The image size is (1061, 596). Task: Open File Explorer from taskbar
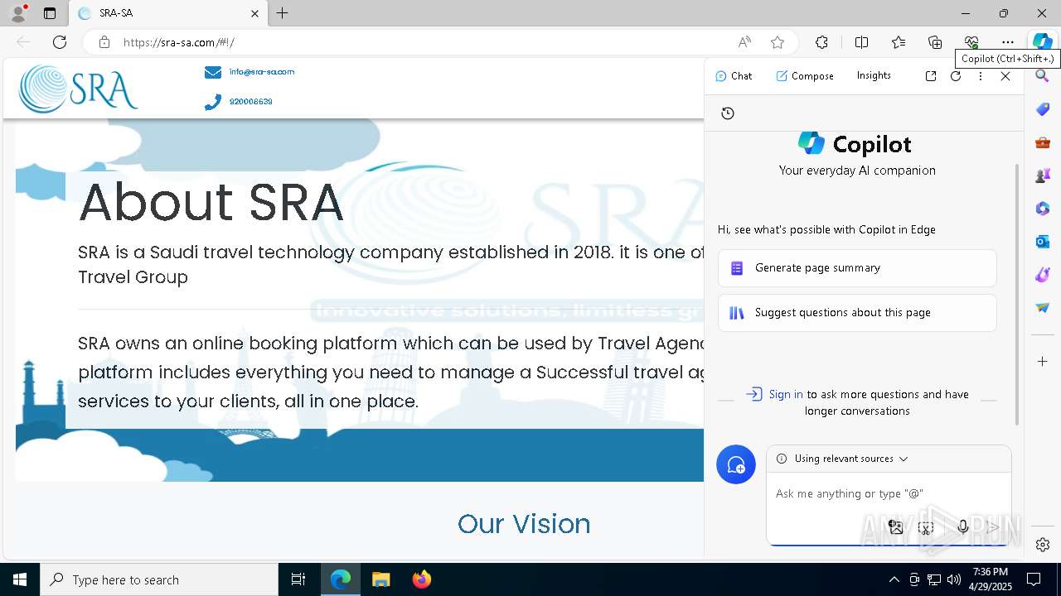click(x=380, y=579)
